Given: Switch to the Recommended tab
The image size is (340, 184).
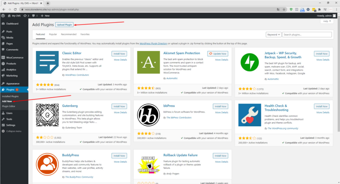Looking at the screenshot, I should 69,34.
